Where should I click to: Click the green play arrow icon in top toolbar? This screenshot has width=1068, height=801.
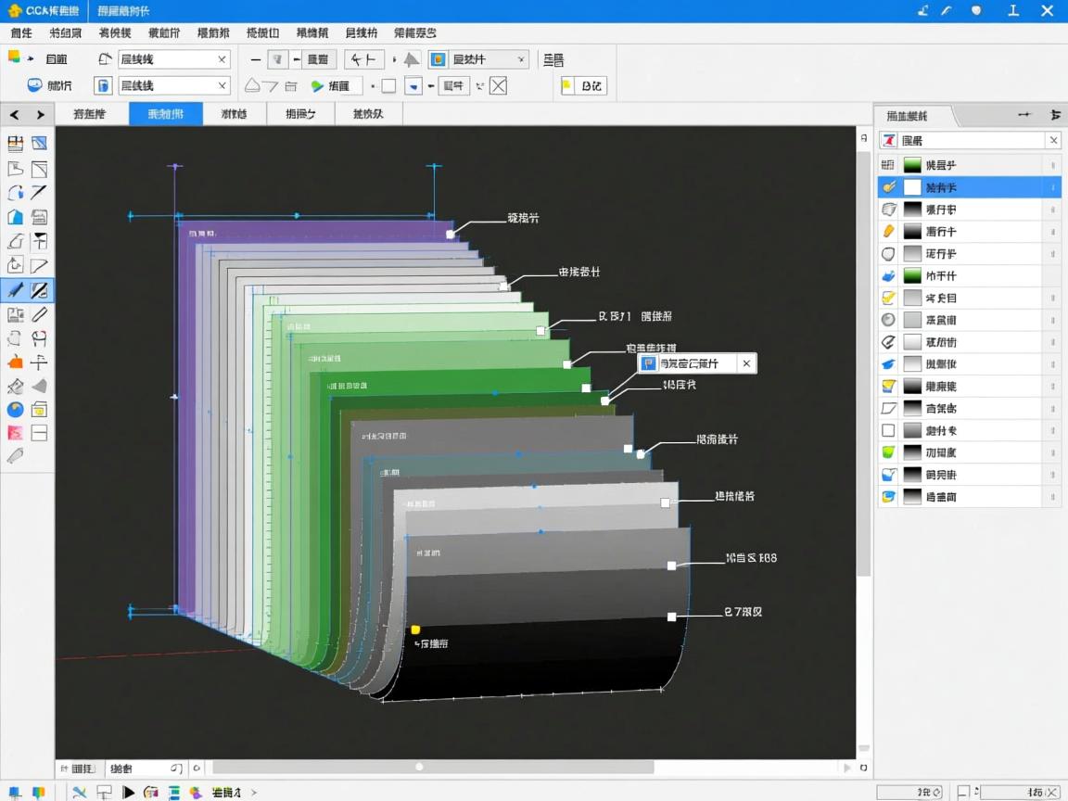[317, 86]
